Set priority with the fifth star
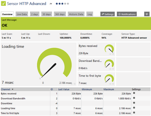This screenshot has height=116, width=151. tap(68, 4)
